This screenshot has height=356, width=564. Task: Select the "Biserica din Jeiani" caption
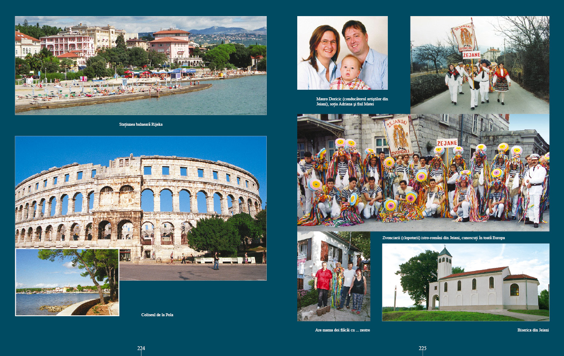click(533, 330)
